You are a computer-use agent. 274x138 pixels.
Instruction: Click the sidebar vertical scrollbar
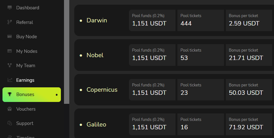tap(66, 53)
